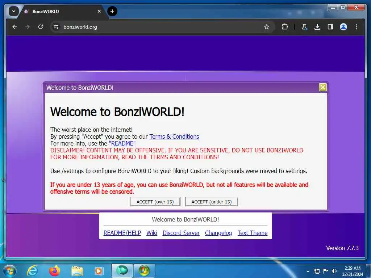
Task: Open Chrome Labs flask icon
Action: pyautogui.click(x=304, y=27)
